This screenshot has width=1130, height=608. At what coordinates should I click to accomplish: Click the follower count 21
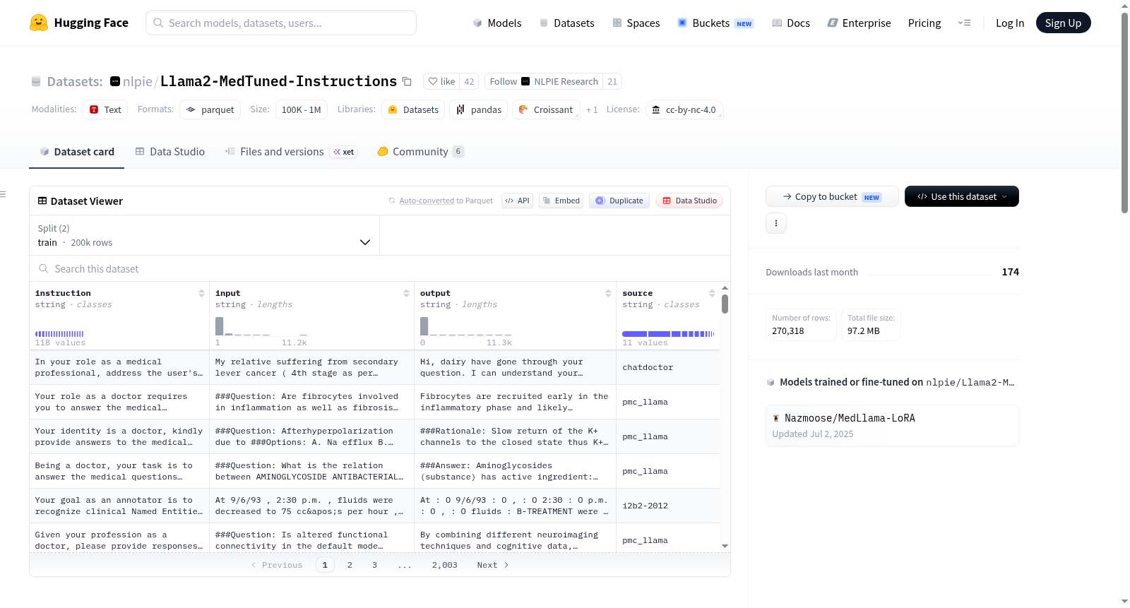coord(612,81)
